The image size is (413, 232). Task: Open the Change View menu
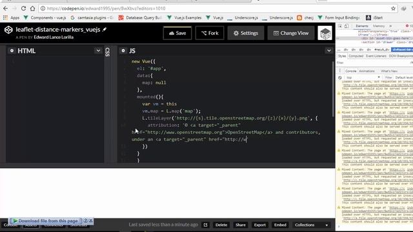pyautogui.click(x=291, y=33)
